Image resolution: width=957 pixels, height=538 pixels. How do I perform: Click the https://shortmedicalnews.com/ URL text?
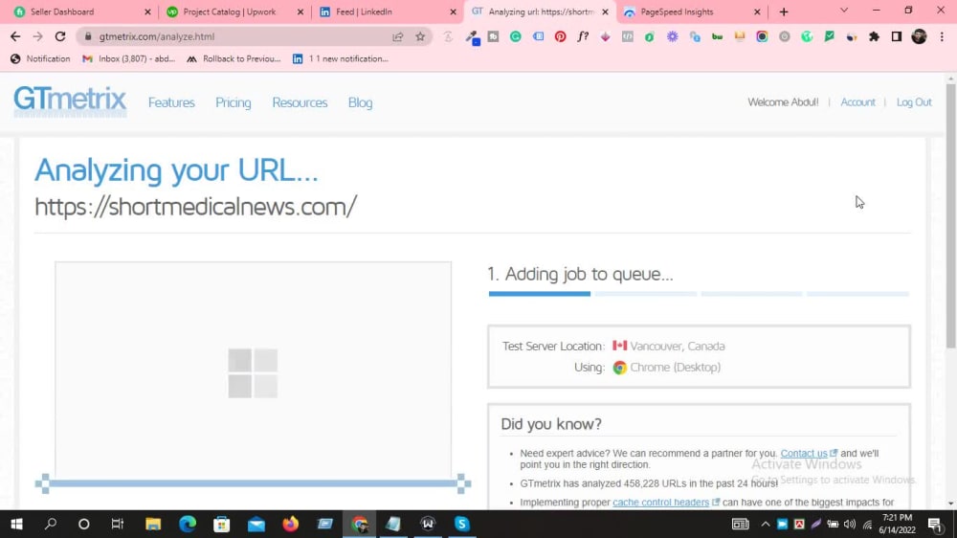click(195, 207)
